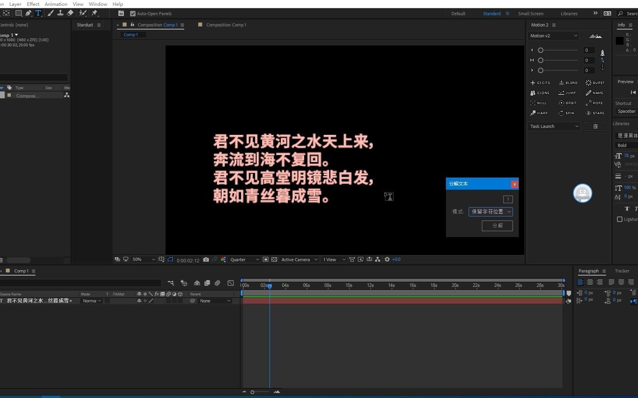Click the current time indicator on timeline
The height and width of the screenshot is (398, 638).
(x=270, y=286)
